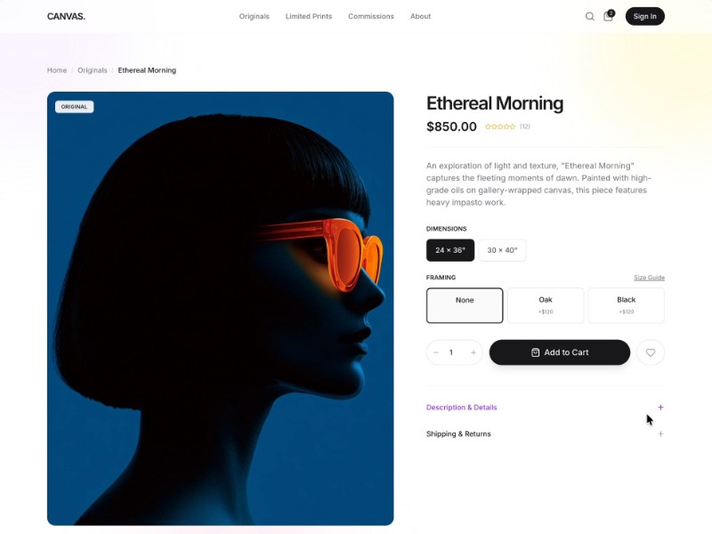The image size is (712, 534).
Task: Decrease quantity with minus icon
Action: tap(436, 352)
